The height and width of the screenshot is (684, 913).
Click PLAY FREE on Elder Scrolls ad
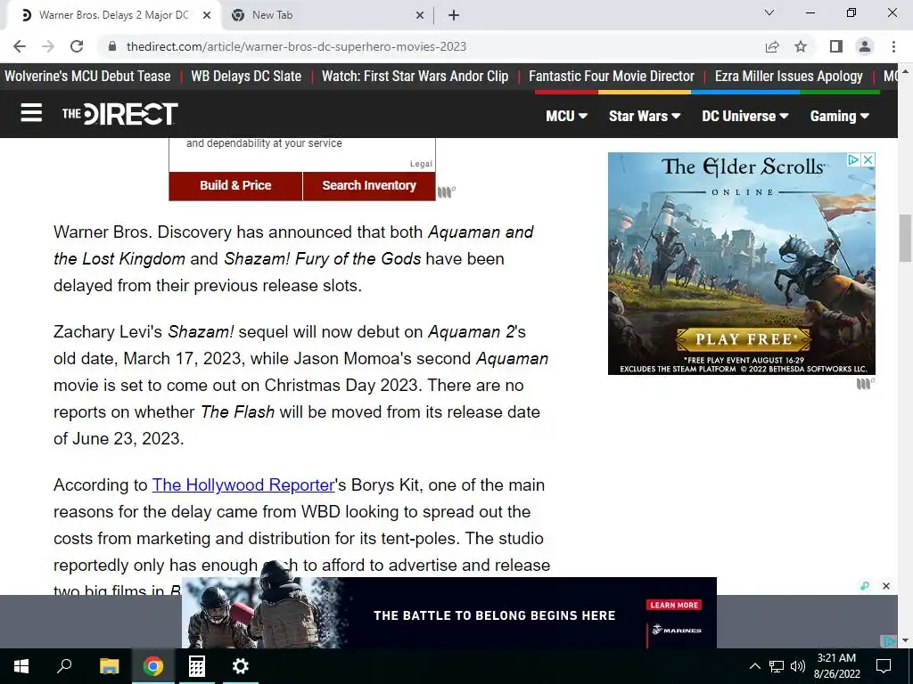pyautogui.click(x=744, y=339)
